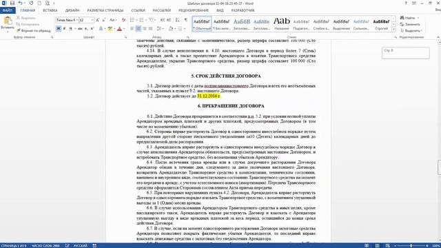Viewport: 441px width, 248px height.
Task: Expand the styles gallery
Action: tap(393, 29)
